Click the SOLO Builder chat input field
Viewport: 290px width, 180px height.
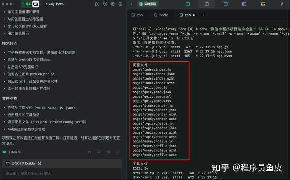(x=62, y=173)
